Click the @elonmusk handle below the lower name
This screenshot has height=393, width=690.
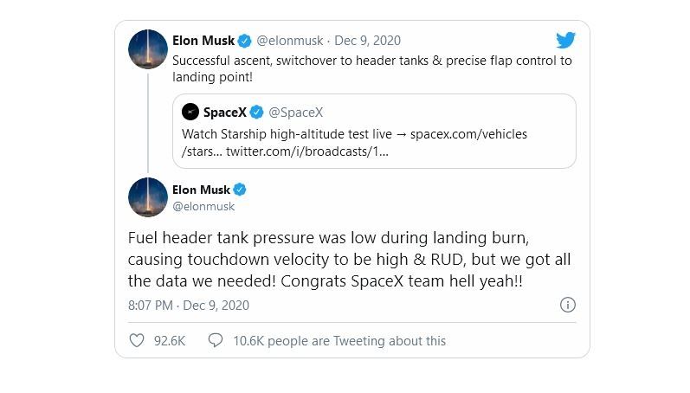pos(203,206)
